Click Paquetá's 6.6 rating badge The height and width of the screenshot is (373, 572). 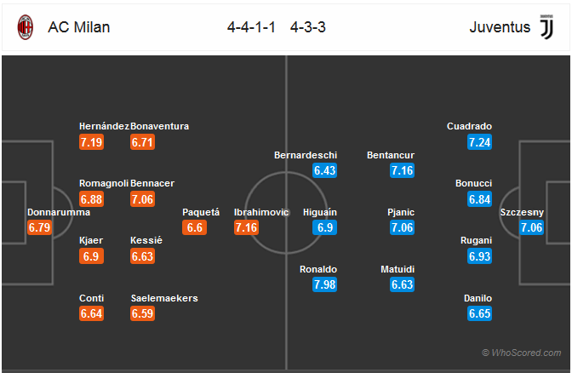[x=194, y=227]
